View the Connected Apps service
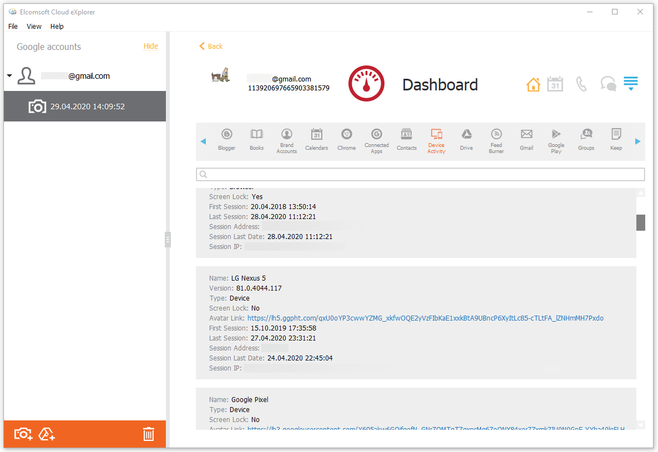 click(x=376, y=140)
